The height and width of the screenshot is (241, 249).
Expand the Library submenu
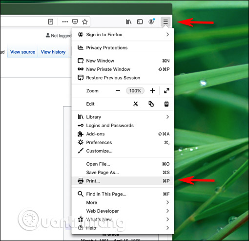(123, 117)
